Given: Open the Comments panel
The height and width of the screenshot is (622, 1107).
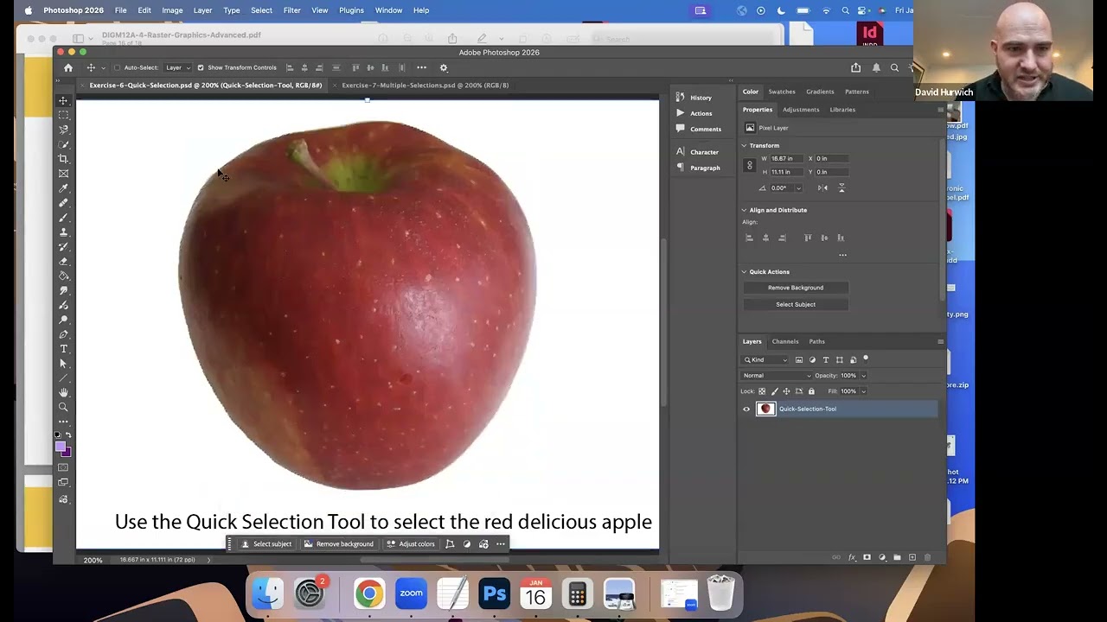Looking at the screenshot, I should (x=705, y=129).
